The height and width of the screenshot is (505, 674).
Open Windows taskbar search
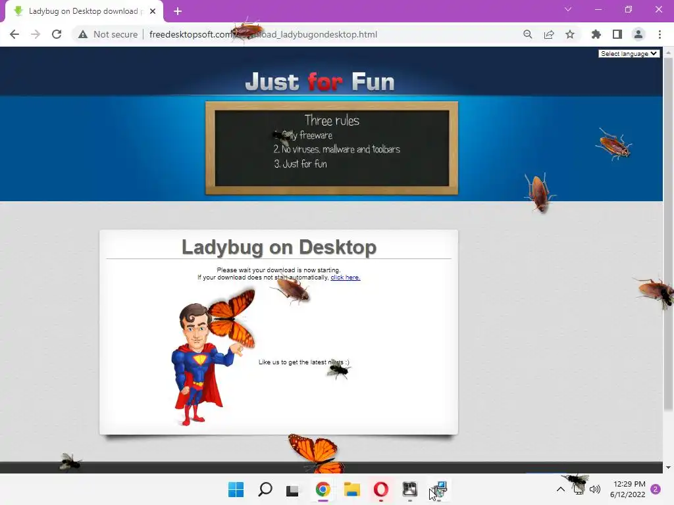pos(265,489)
